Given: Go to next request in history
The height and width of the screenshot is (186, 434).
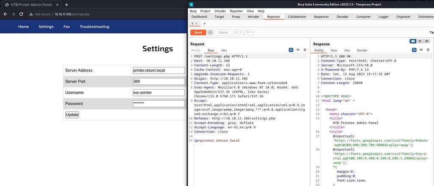Looking at the screenshot, I should pyautogui.click(x=248, y=32).
